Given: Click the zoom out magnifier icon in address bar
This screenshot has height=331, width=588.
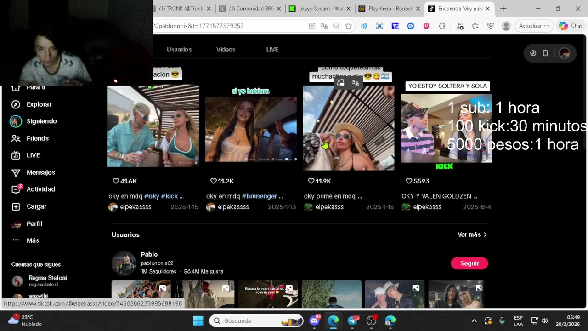Looking at the screenshot, I should 336,26.
